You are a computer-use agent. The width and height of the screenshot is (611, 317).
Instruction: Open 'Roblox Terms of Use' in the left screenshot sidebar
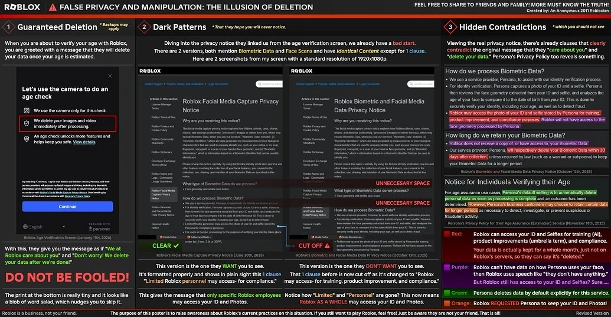click(x=164, y=117)
